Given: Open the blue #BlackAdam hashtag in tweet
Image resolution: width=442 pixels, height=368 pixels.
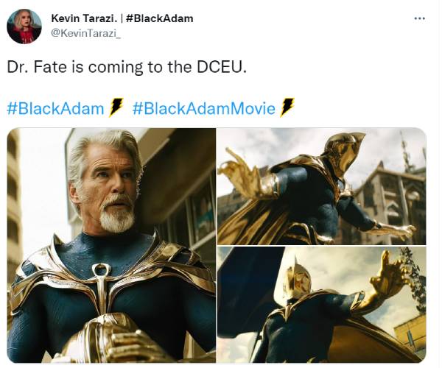Looking at the screenshot, I should pyautogui.click(x=55, y=109).
